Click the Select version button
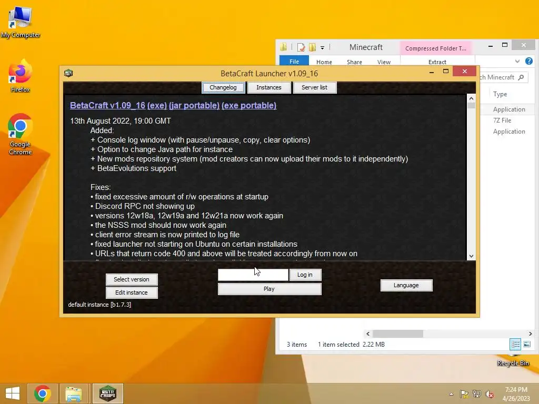This screenshot has width=539, height=404. pyautogui.click(x=132, y=279)
